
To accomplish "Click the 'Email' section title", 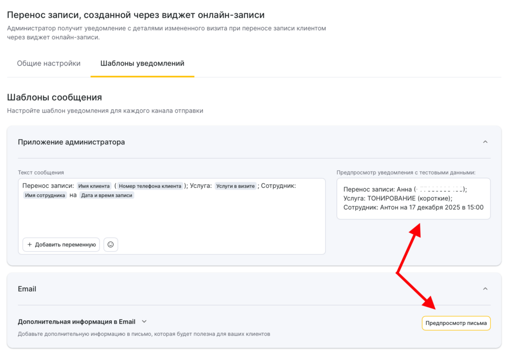I will (x=27, y=289).
